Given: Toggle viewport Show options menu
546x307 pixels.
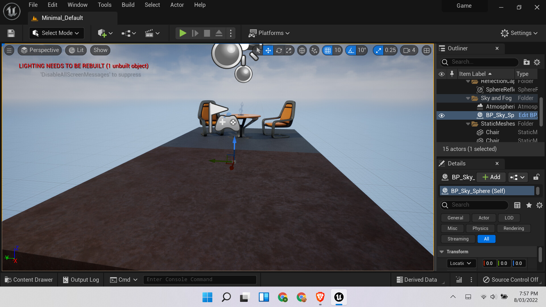Looking at the screenshot, I should tap(100, 50).
